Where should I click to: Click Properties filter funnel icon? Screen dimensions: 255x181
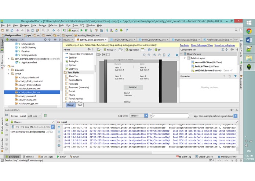pyautogui.click(x=235, y=76)
